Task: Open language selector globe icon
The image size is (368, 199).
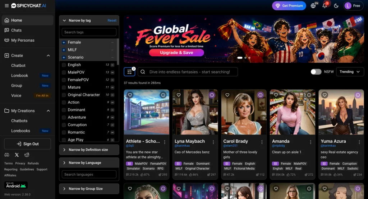Action: (313, 6)
